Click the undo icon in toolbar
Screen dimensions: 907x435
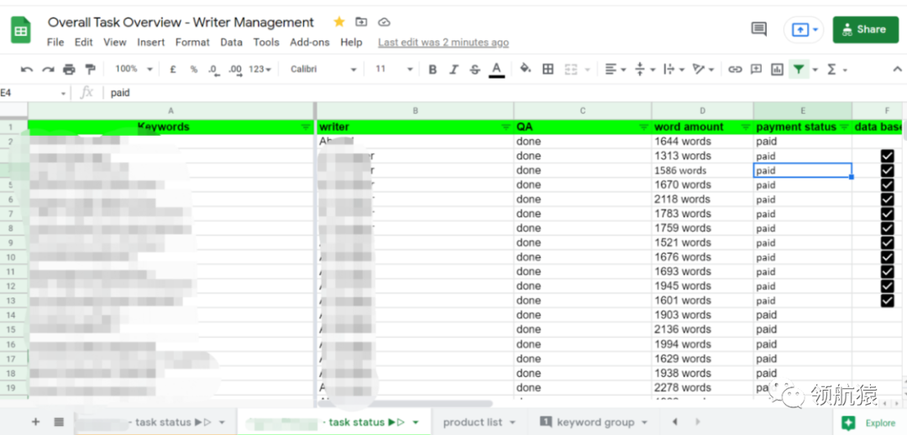[x=27, y=70]
